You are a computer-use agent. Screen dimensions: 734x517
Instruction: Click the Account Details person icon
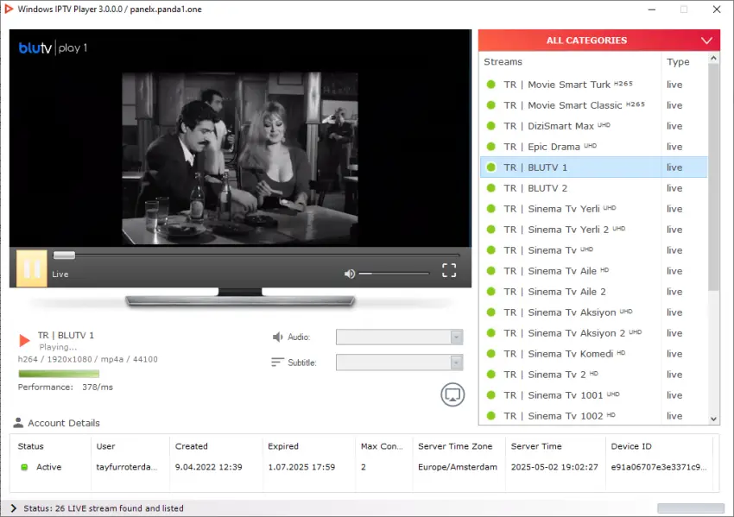18,422
